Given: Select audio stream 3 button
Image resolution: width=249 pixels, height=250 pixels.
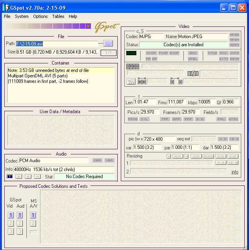Looking at the screenshot, I should point(28,177).
